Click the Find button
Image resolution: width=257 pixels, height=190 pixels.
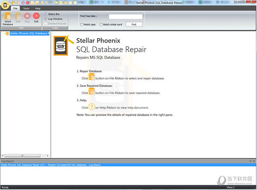pyautogui.click(x=134, y=25)
